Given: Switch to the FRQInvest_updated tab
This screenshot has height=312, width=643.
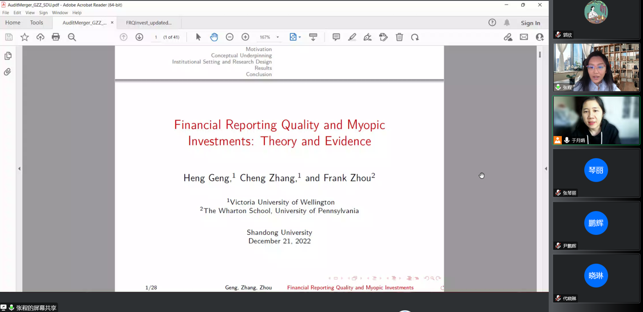Looking at the screenshot, I should [149, 23].
